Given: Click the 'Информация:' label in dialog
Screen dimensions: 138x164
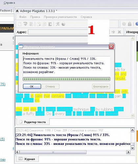Looking at the screenshot, I should 31,53.
